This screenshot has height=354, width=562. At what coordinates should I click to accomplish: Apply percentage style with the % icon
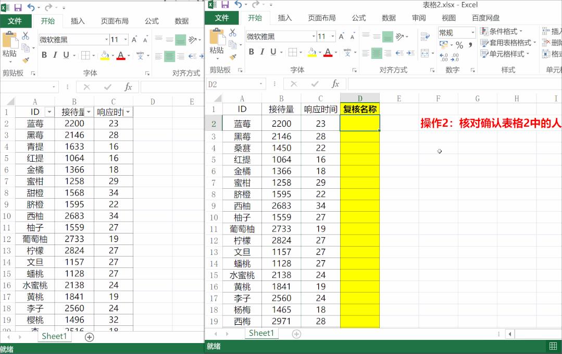click(x=459, y=44)
